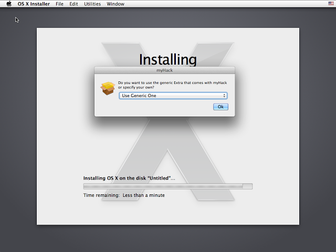The image size is (336, 252).
Task: Click the myHack generic Extra question text
Action: (173, 85)
